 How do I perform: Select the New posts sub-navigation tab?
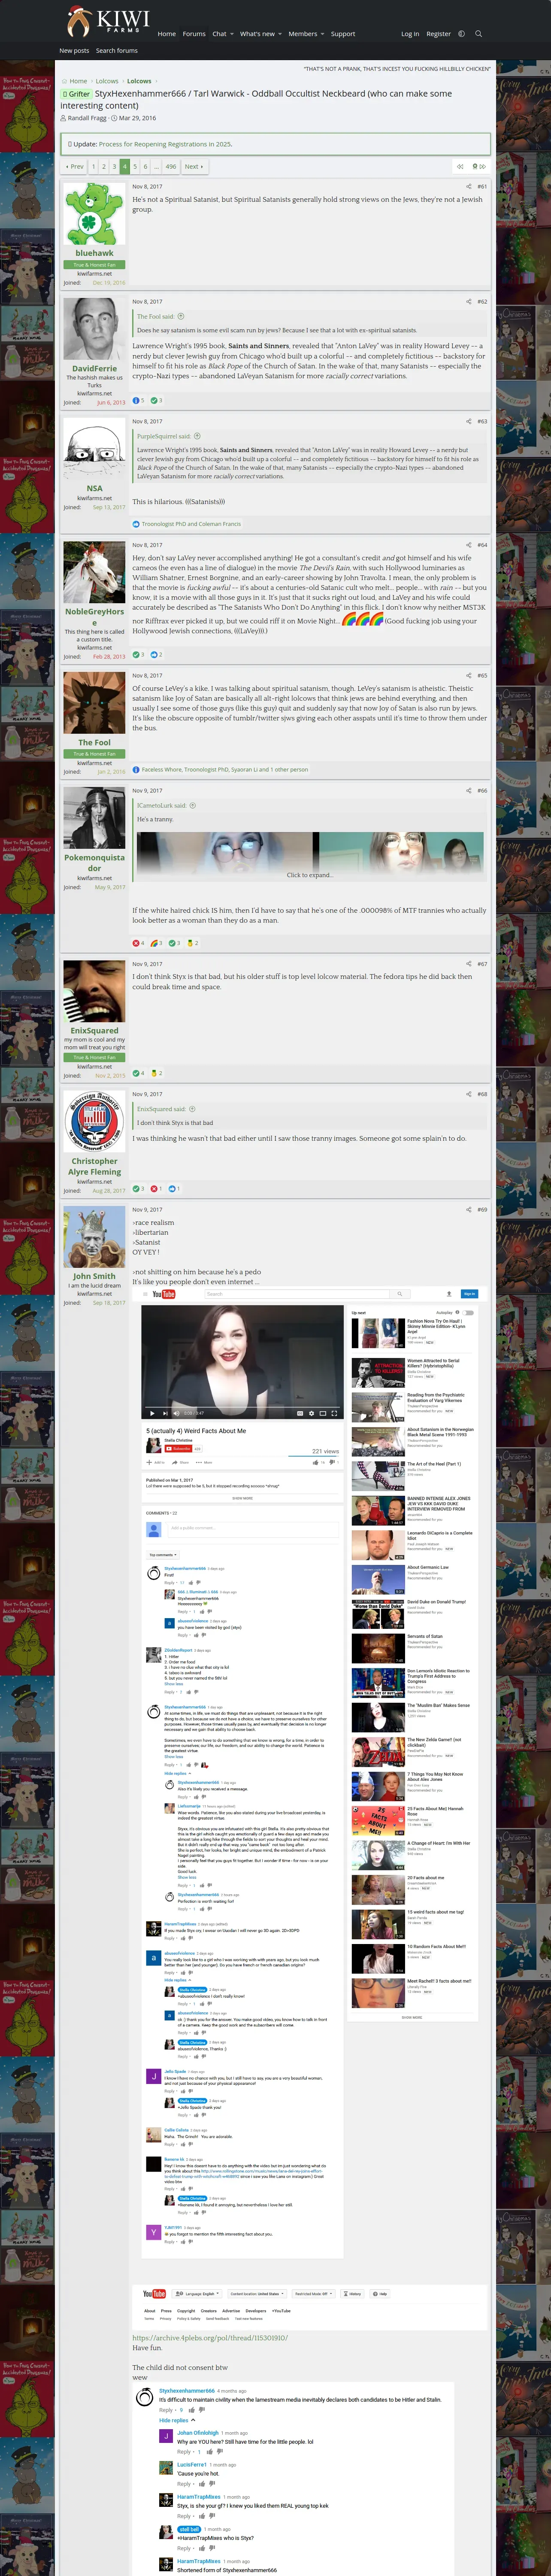74,50
